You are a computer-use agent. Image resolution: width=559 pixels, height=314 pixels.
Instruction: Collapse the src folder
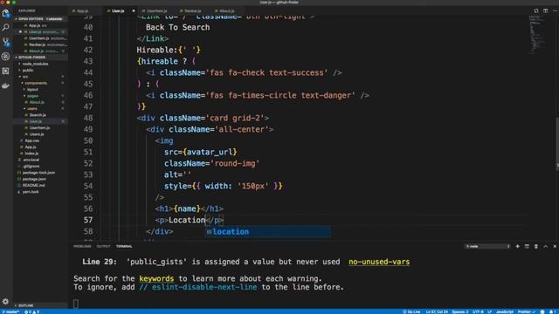[25, 77]
